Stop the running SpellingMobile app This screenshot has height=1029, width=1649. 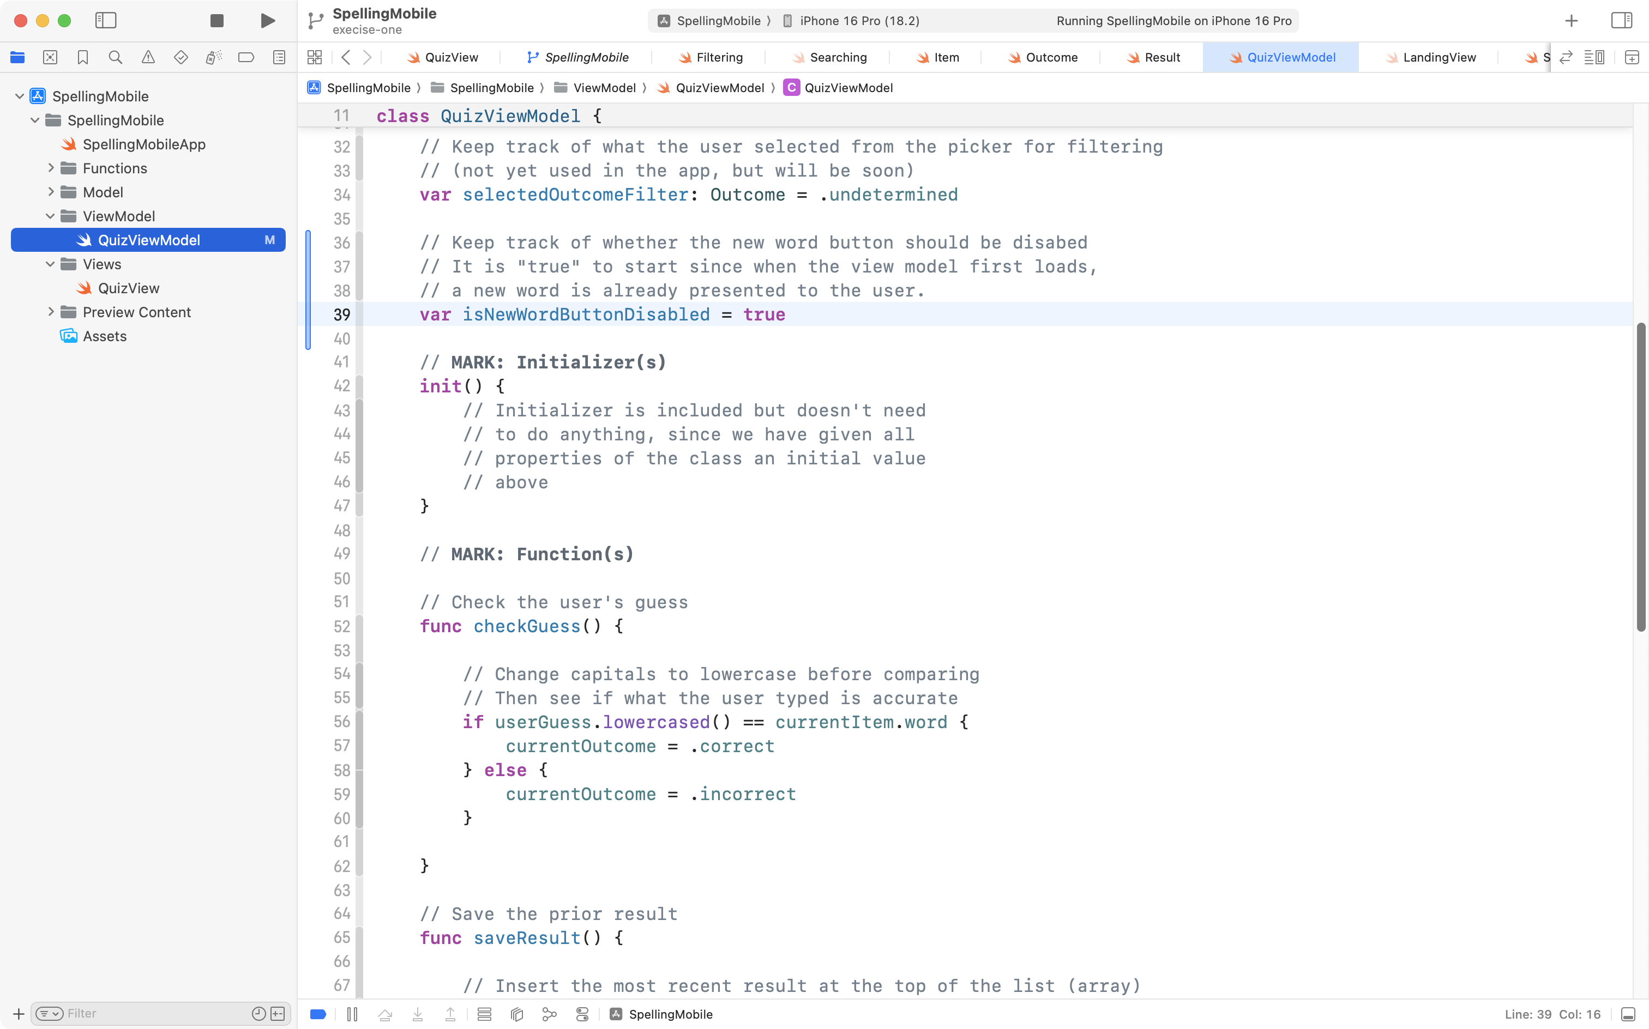click(216, 20)
